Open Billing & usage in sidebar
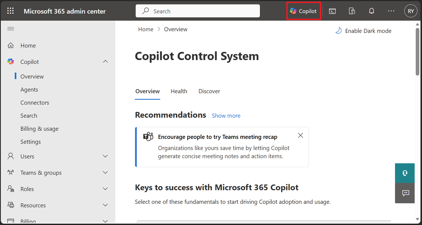422x225 pixels. pyautogui.click(x=39, y=128)
